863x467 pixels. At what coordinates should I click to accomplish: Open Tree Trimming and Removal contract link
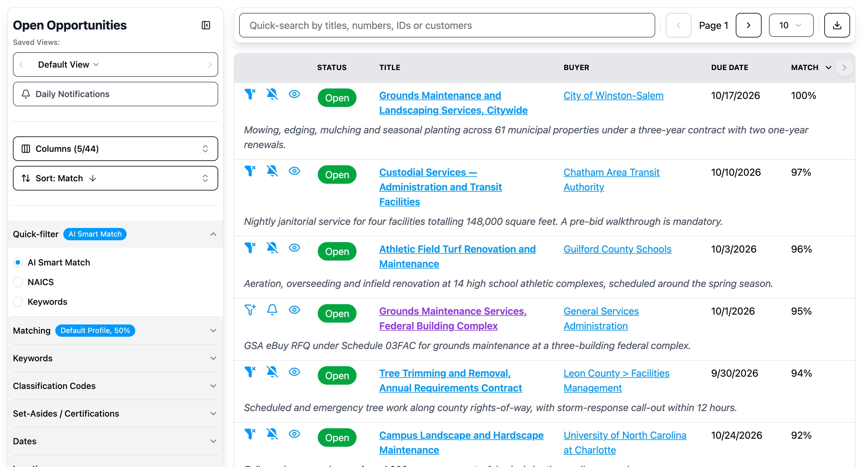coord(451,381)
